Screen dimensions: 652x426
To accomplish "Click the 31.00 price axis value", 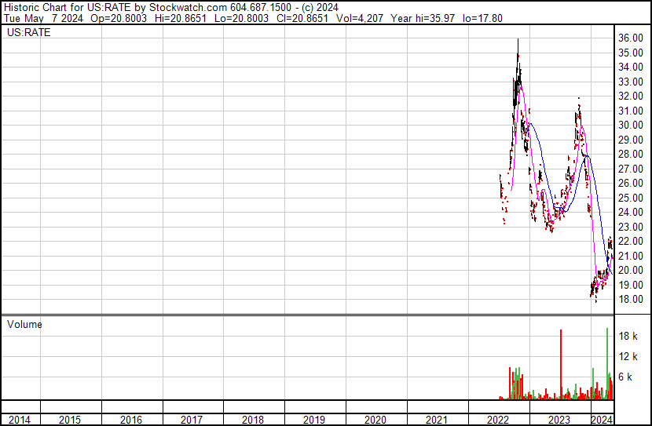I will (x=631, y=111).
